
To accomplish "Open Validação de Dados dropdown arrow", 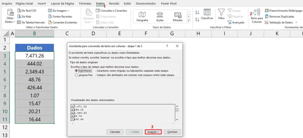I will 297,23.
